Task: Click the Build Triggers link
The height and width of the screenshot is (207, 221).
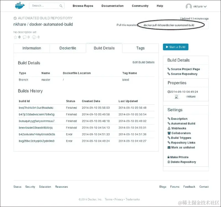Action: [x=181, y=138]
